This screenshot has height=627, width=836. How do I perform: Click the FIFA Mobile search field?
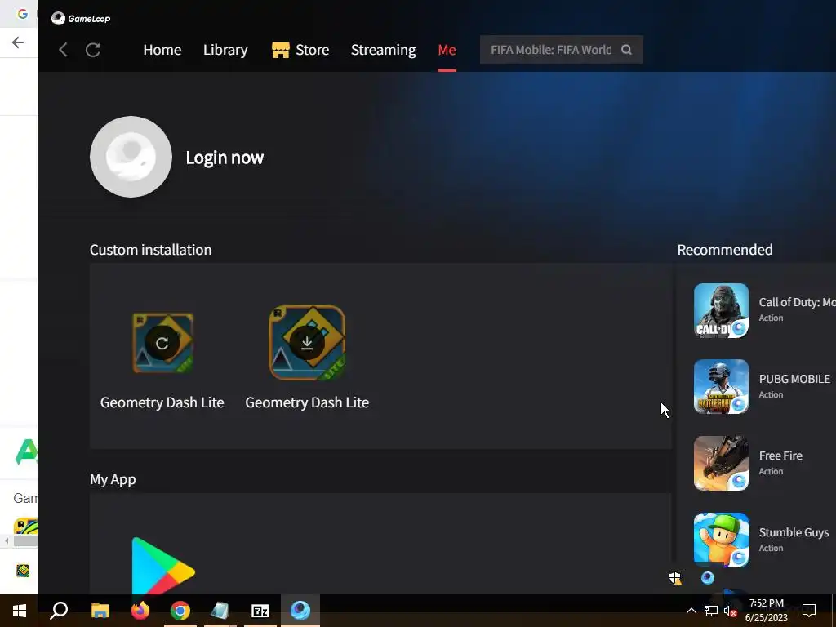[562, 50]
